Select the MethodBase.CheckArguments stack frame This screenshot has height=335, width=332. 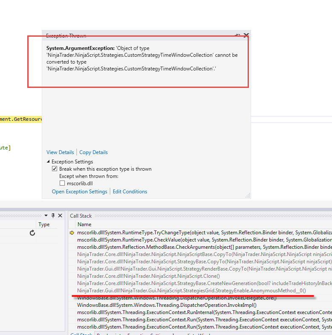click(x=205, y=247)
